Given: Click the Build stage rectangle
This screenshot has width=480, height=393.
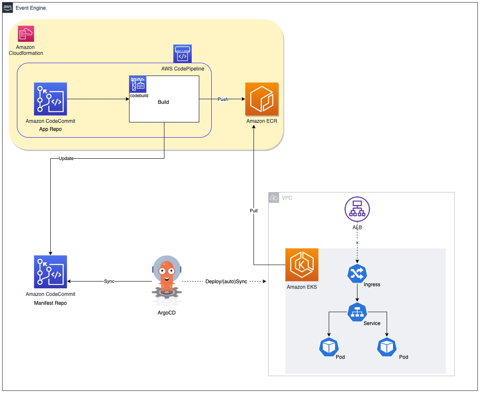Looking at the screenshot, I should coord(164,102).
